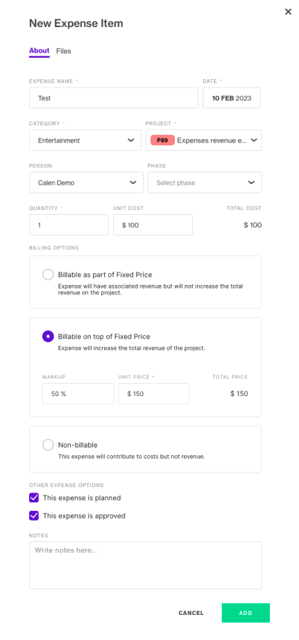299x640 pixels.
Task: Click the Expense Name field containing Test
Action: pyautogui.click(x=114, y=98)
